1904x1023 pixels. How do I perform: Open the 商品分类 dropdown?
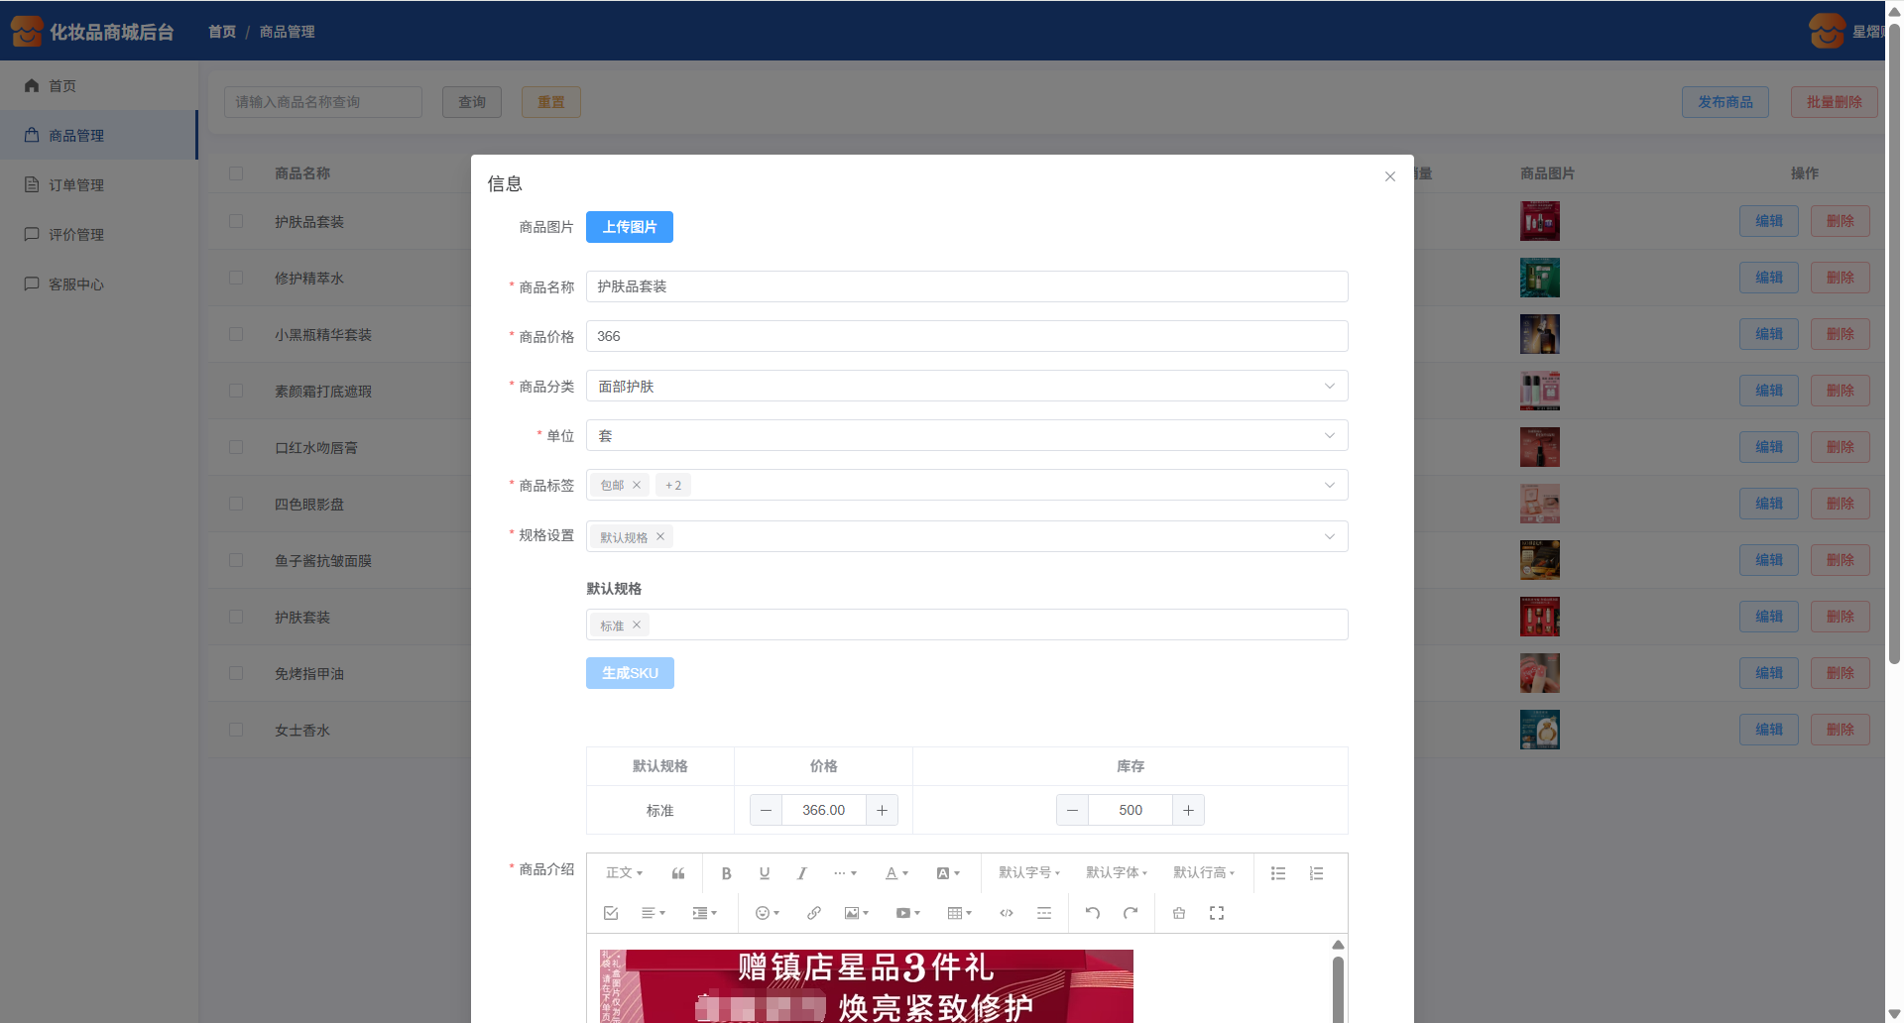click(966, 386)
